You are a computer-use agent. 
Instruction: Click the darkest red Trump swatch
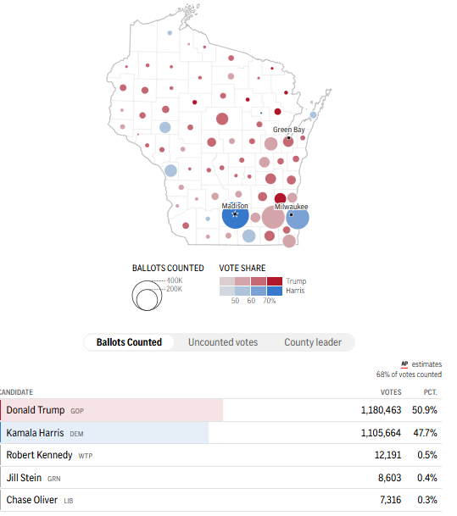[x=275, y=281]
